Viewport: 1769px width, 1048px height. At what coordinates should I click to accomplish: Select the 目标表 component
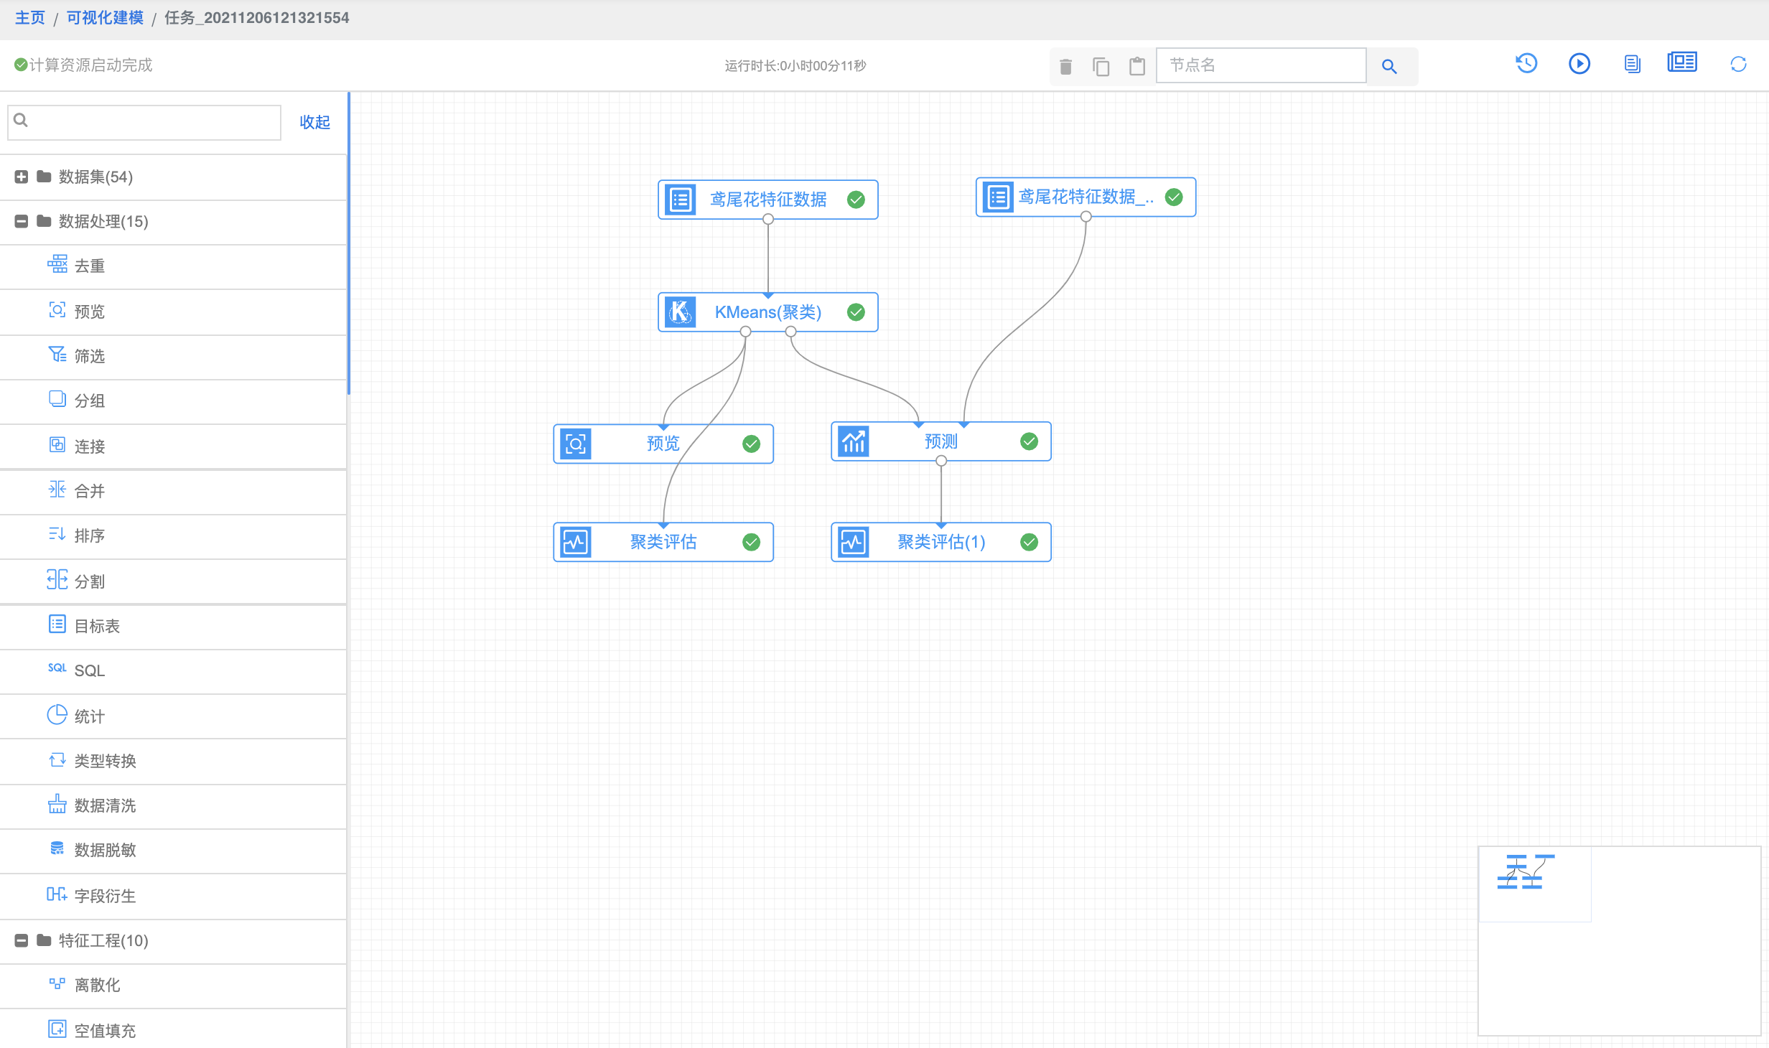(173, 626)
